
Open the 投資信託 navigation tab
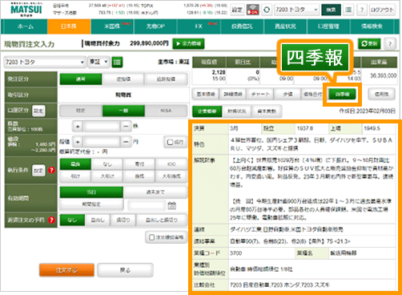coord(242,26)
